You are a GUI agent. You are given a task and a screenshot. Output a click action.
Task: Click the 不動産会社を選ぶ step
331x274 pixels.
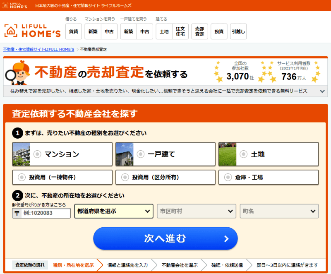(180, 265)
